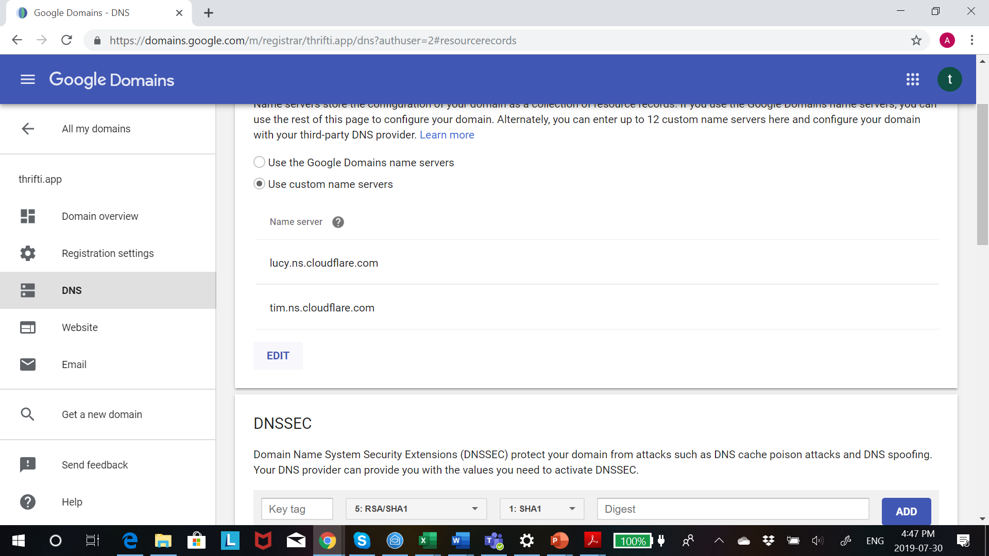Go to All my domains
This screenshot has width=989, height=556.
pos(96,129)
